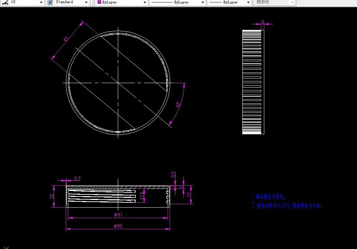Image resolution: width=357 pixels, height=249 pixels.
Task: Select the 3 dimension above the side view
Action: point(263,22)
